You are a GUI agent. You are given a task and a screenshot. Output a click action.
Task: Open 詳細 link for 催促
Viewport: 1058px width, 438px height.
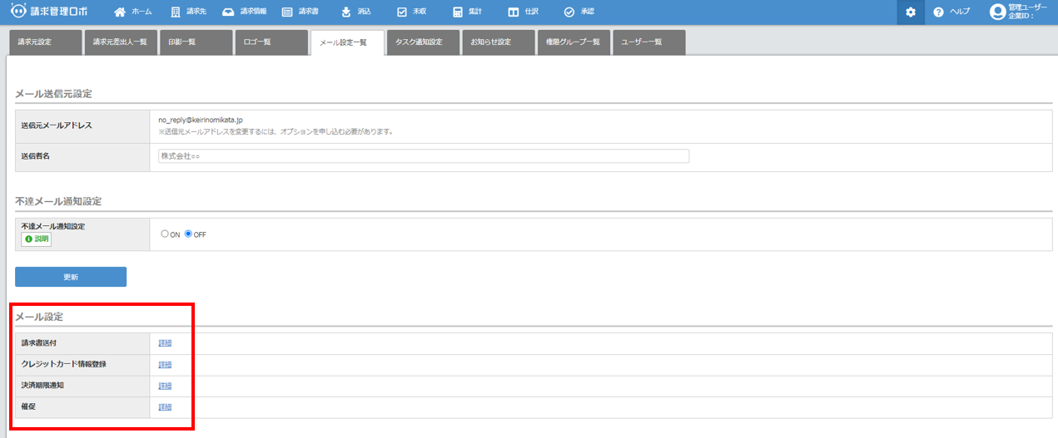tap(165, 407)
